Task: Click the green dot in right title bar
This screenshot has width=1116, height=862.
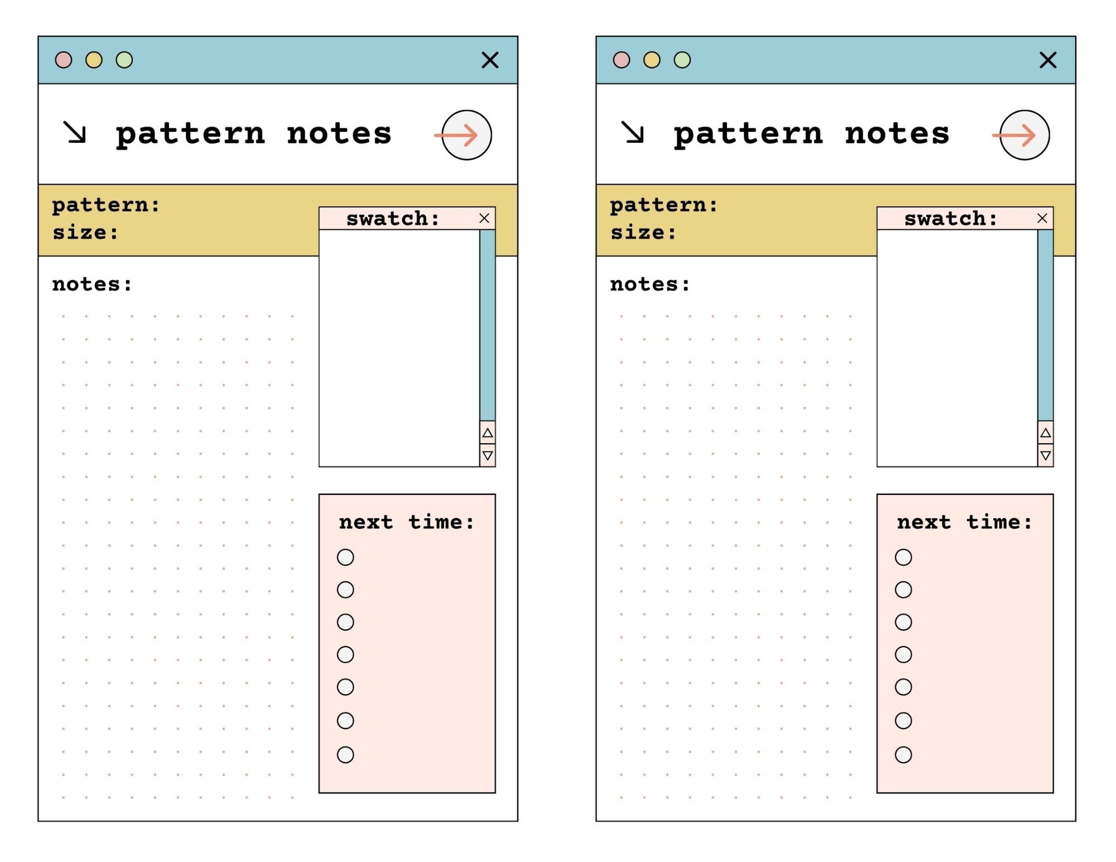Action: click(x=682, y=60)
